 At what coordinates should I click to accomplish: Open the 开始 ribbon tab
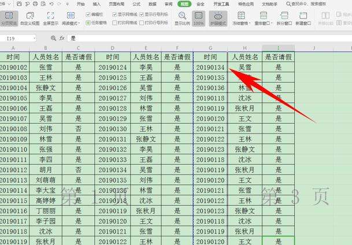coord(80,4)
